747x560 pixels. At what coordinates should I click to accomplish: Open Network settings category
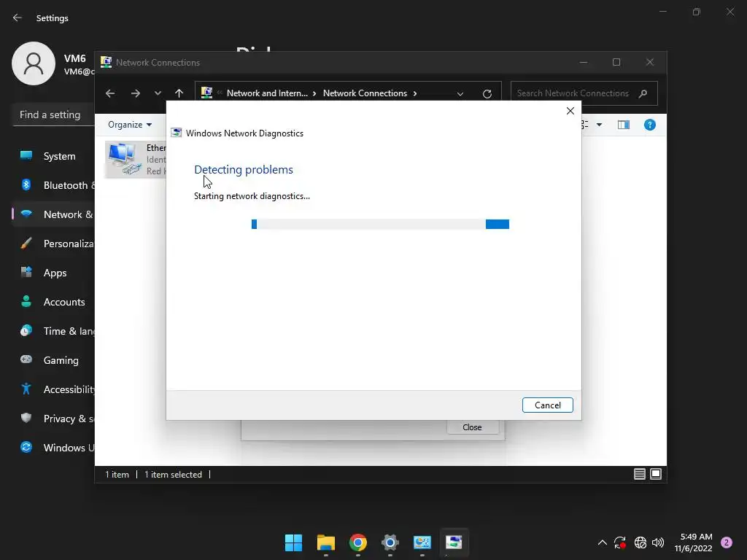53,214
